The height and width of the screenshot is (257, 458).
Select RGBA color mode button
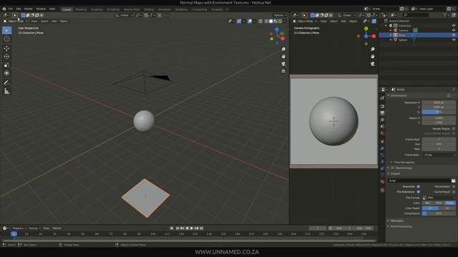pyautogui.click(x=450, y=203)
